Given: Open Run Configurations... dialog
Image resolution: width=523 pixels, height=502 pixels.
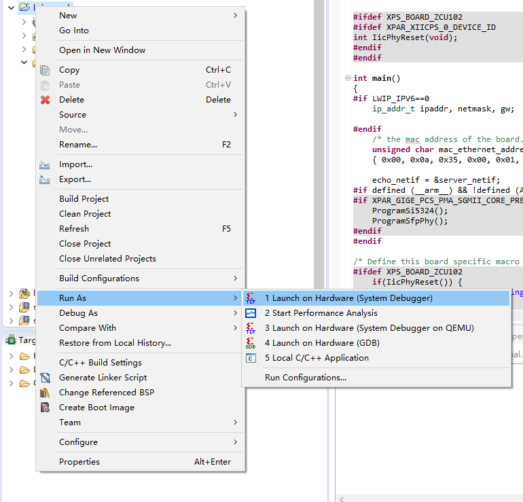Looking at the screenshot, I should (x=305, y=378).
